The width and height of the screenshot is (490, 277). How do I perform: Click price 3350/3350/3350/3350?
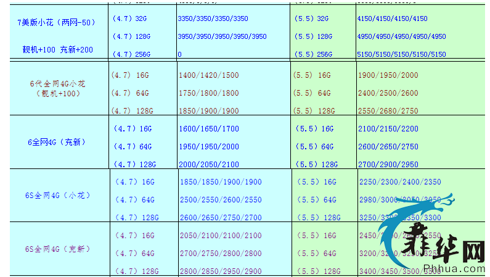tap(213, 19)
